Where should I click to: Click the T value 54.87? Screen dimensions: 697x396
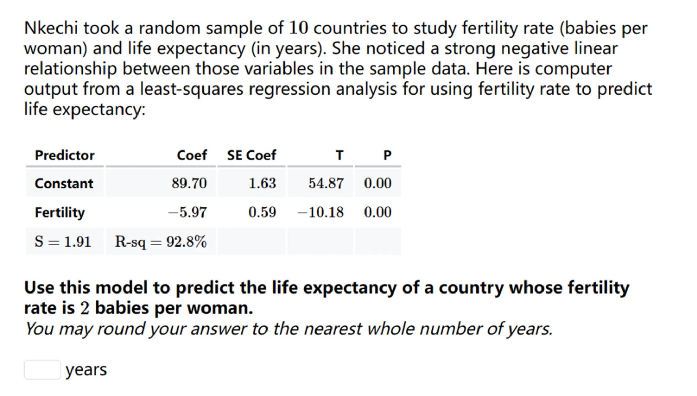pos(326,184)
